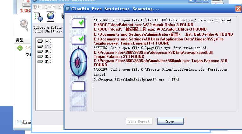Select drive (E:) in folder list
Image resolution: width=242 pixels, height=134 pixels.
click(44, 56)
